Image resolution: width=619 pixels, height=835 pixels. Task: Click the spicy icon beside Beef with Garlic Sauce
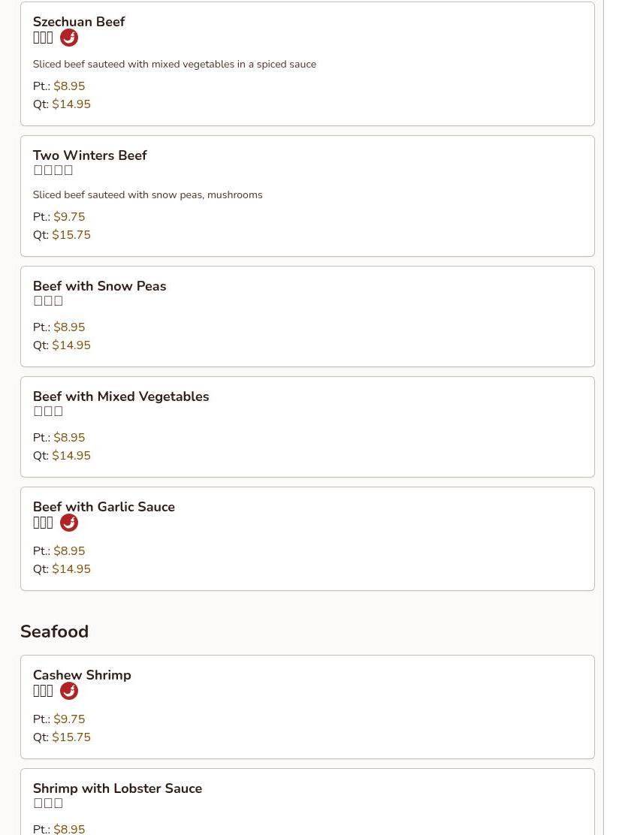(x=68, y=523)
